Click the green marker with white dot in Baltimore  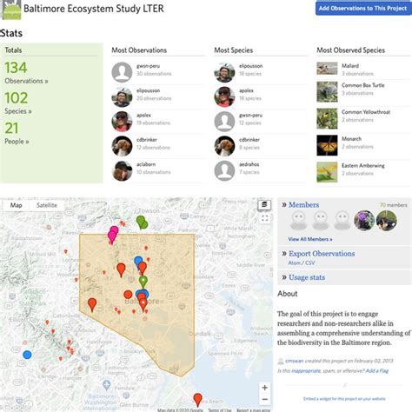click(143, 282)
